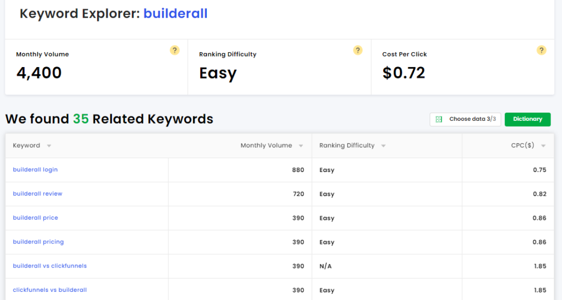Click builderall link in page title

tap(176, 14)
